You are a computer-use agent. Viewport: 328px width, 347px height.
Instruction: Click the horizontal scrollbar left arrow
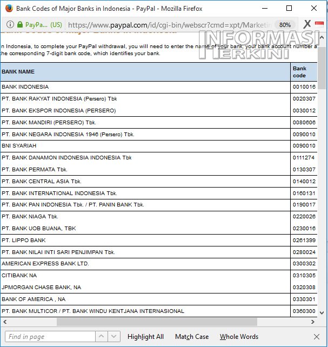5,322
